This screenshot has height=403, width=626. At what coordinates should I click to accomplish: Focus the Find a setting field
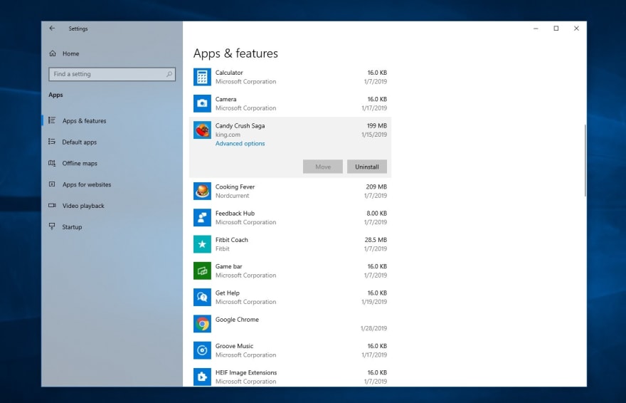tap(112, 74)
